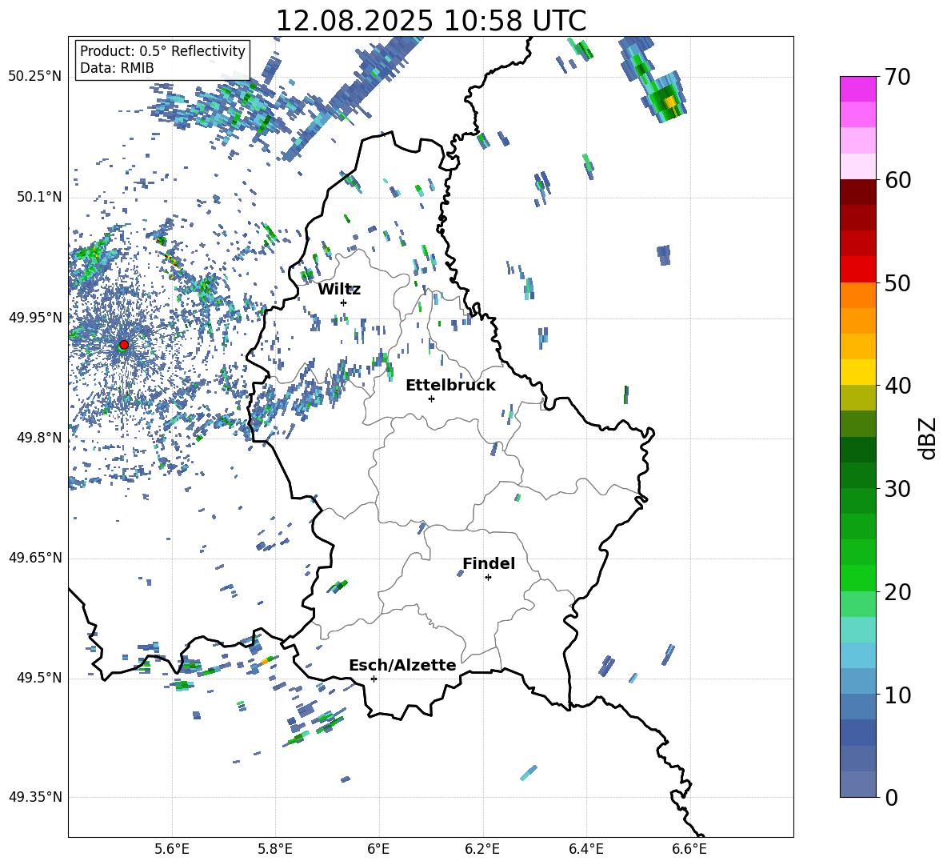Click the 49.8°N latitude label
This screenshot has height=865, width=947.
[x=39, y=438]
